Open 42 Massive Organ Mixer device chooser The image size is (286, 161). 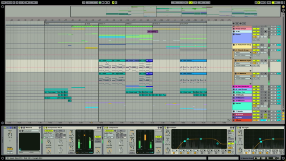(x=244, y=63)
